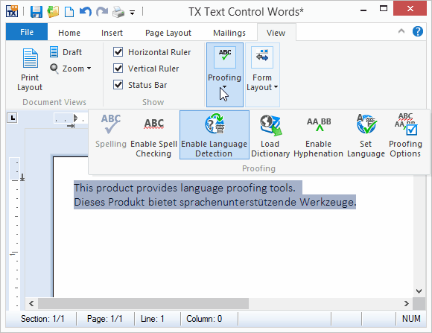
Task: Click the German sentence starting "Dieses Produkt"
Action: 215,202
